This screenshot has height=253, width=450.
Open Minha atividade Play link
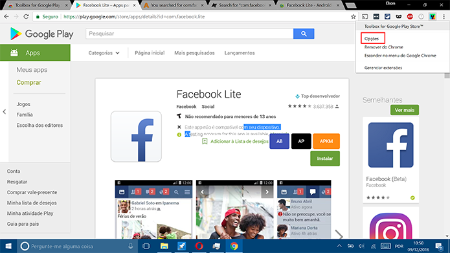[x=30, y=213]
